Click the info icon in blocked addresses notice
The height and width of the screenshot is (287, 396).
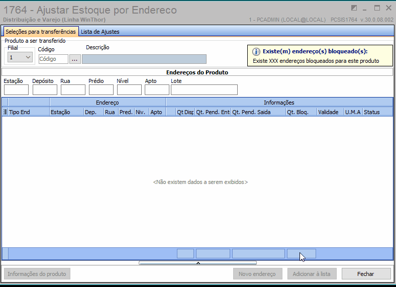(x=256, y=52)
